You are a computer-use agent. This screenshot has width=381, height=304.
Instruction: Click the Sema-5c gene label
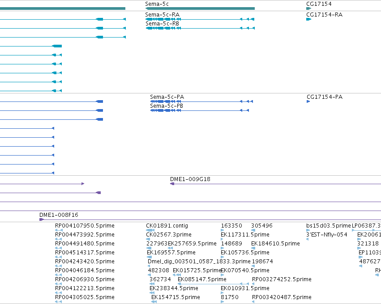click(157, 4)
